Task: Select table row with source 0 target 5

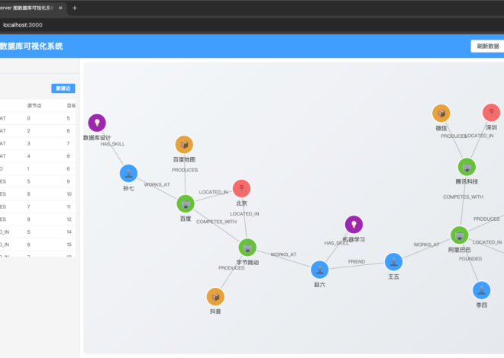Action: coord(37,118)
